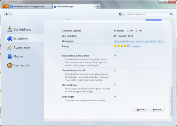Image resolution: width=177 pixels, height=126 pixels.
Task: Open the orange Firefox menu button
Action: [6, 6]
